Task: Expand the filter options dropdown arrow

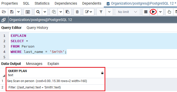Action: 109,12
